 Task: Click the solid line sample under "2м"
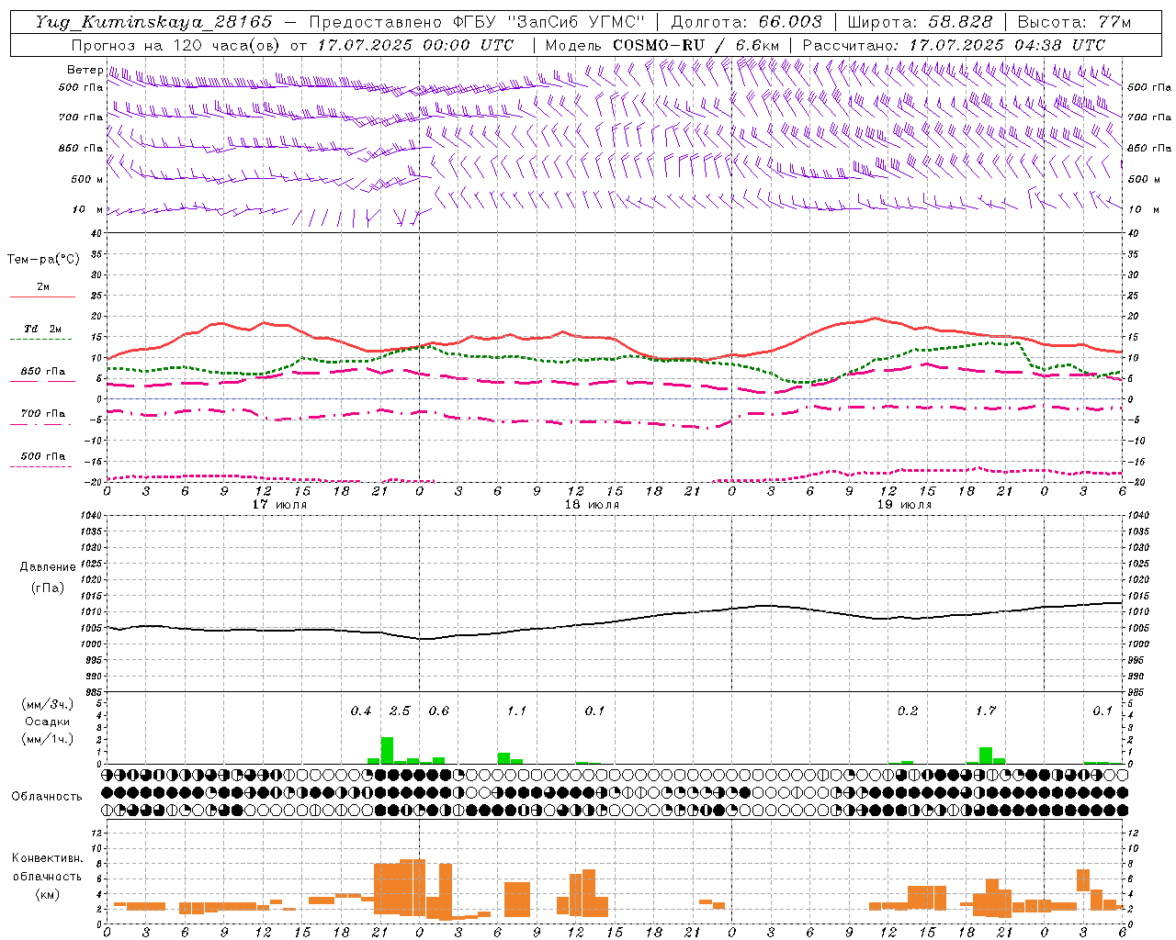pos(42,297)
